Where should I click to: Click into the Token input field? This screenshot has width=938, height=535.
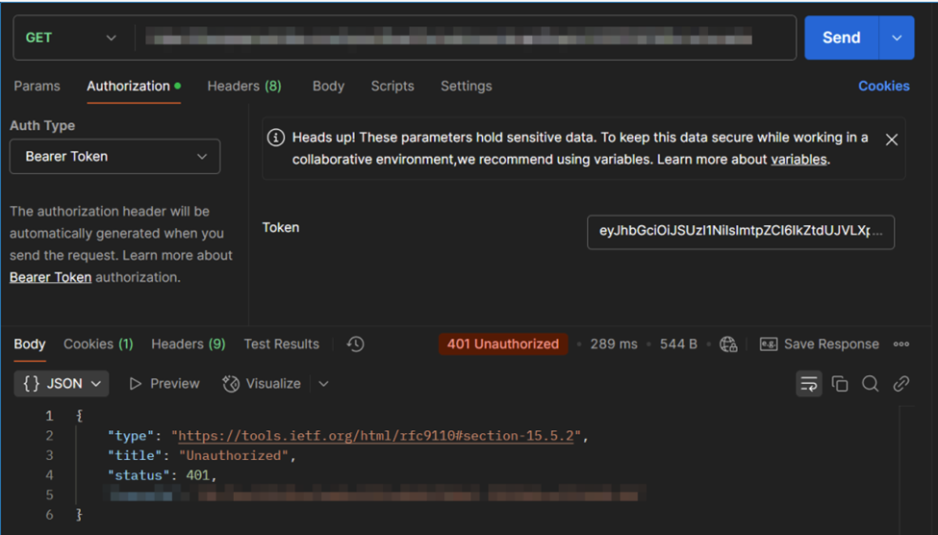pos(740,232)
